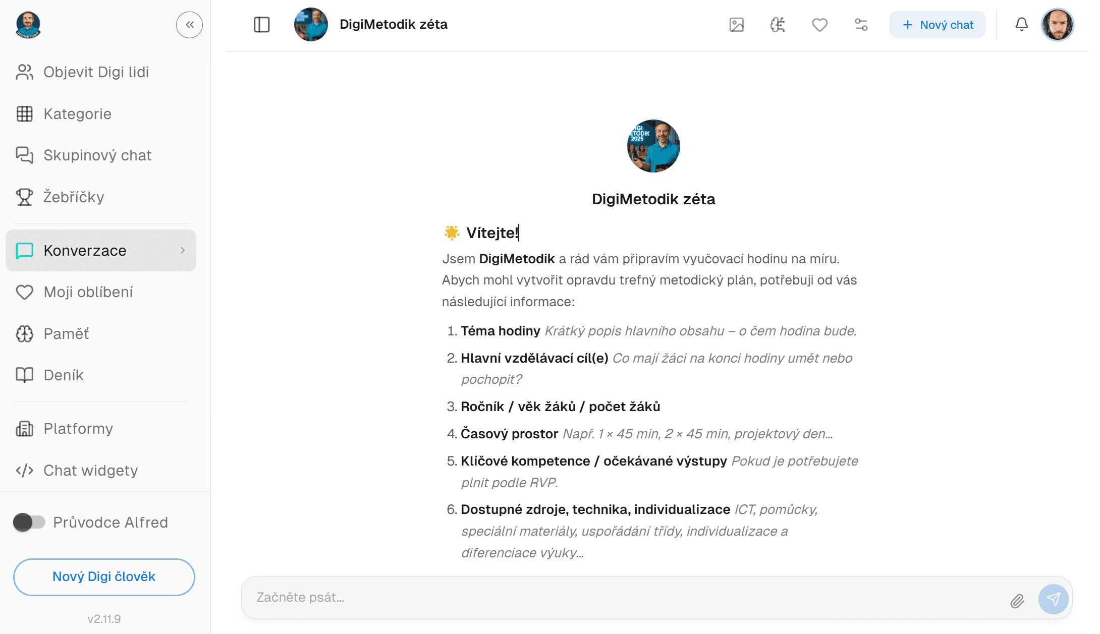Create a Nový Digi člověk
This screenshot has height=634, width=1100.
(103, 577)
